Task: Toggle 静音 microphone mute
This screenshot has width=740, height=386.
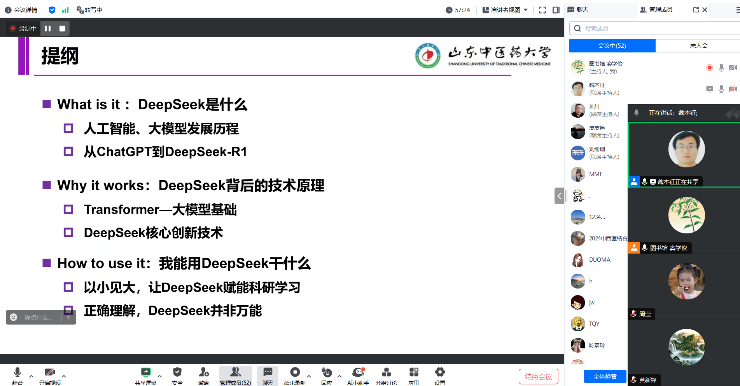Action: click(x=17, y=372)
